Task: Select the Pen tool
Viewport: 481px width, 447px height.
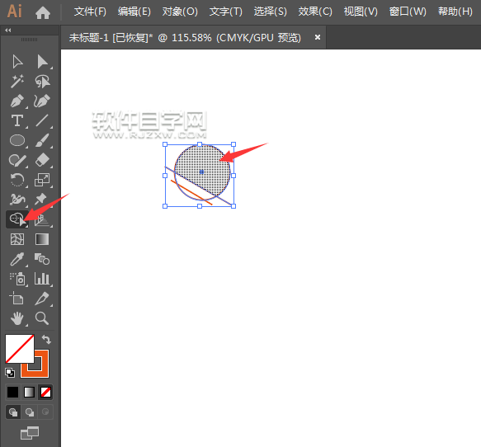Action: (x=17, y=101)
